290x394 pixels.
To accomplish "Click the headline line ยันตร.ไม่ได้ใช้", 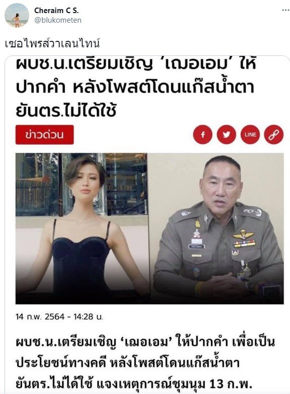I will click(x=66, y=110).
